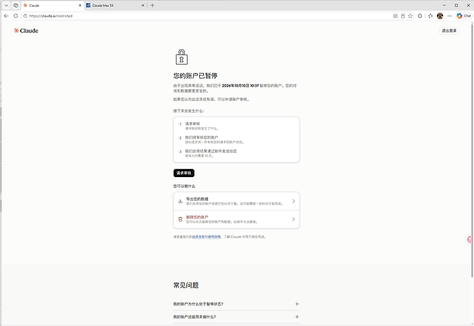
Task: Click chevron on the 导出您的数据 row
Action: pyautogui.click(x=293, y=201)
